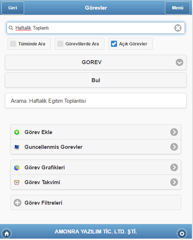Click chevron on Görev Takvimi row
Viewport: 193px width, 240px height.
(x=174, y=182)
